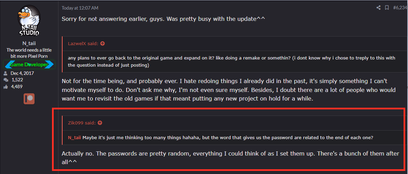Click the share icon on the post
This screenshot has width=408, height=174.
[379, 8]
